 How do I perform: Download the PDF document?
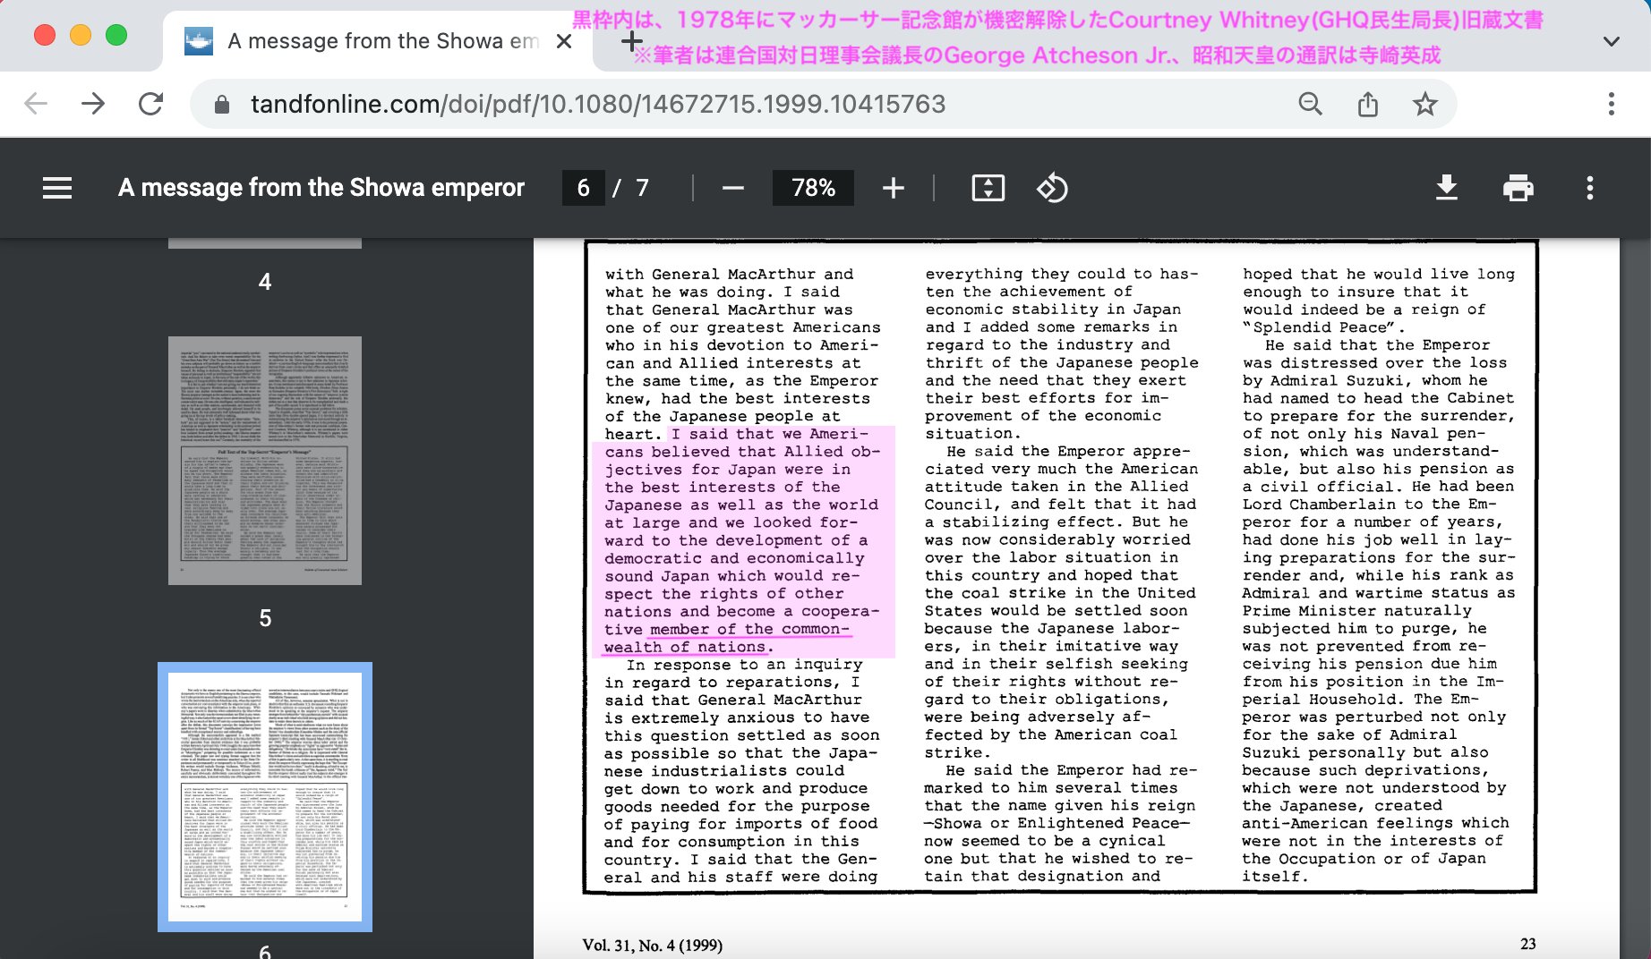coord(1446,188)
